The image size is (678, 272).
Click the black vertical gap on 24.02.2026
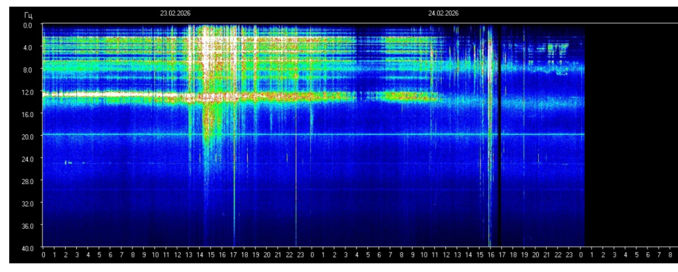click(x=498, y=135)
